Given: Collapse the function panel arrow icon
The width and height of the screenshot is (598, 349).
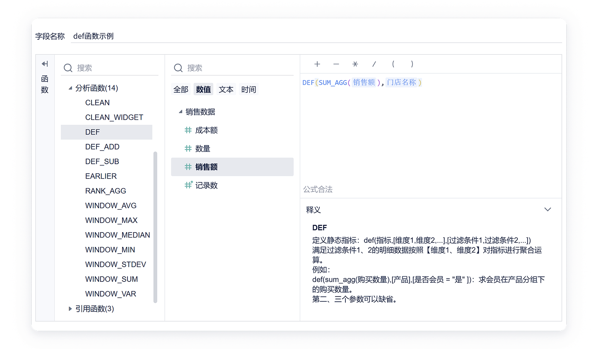Looking at the screenshot, I should 45,64.
